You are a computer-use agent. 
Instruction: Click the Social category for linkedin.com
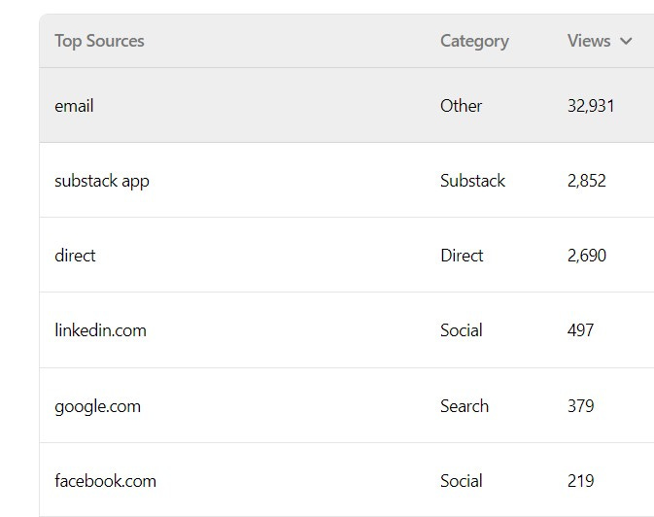(x=462, y=330)
